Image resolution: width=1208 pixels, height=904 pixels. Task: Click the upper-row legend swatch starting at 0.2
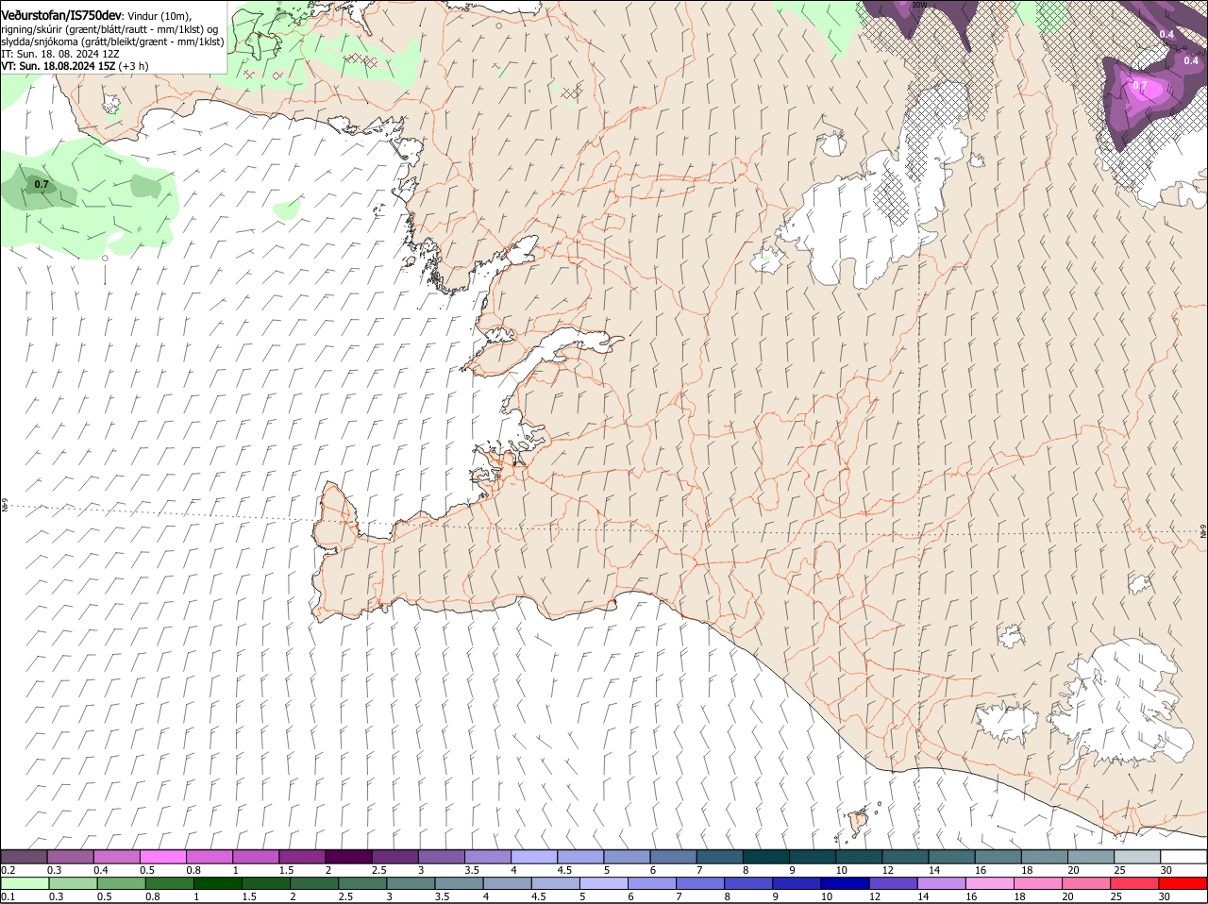(x=24, y=857)
